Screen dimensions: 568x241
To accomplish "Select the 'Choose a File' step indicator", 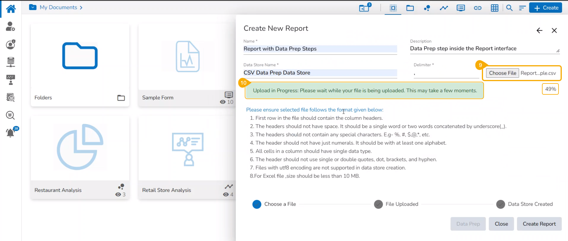I will click(257, 204).
